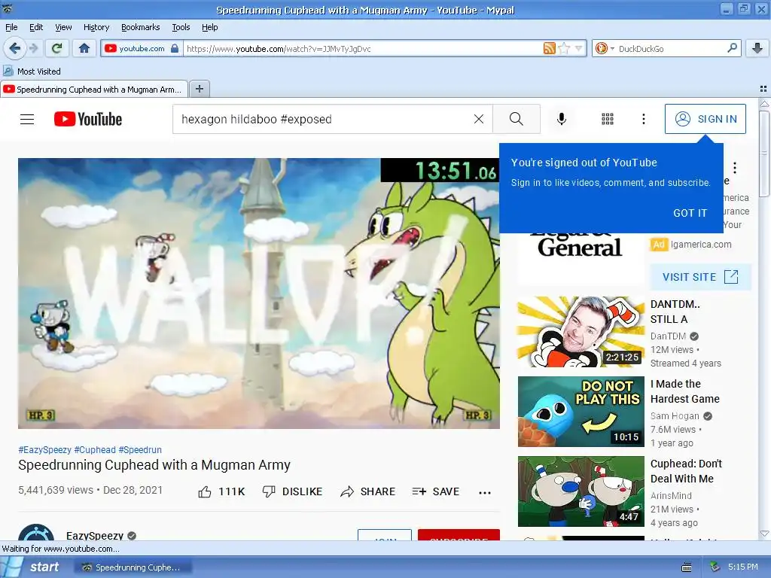Dismiss the sign-in popup with GOT IT
The height and width of the screenshot is (578, 771).
tap(690, 213)
